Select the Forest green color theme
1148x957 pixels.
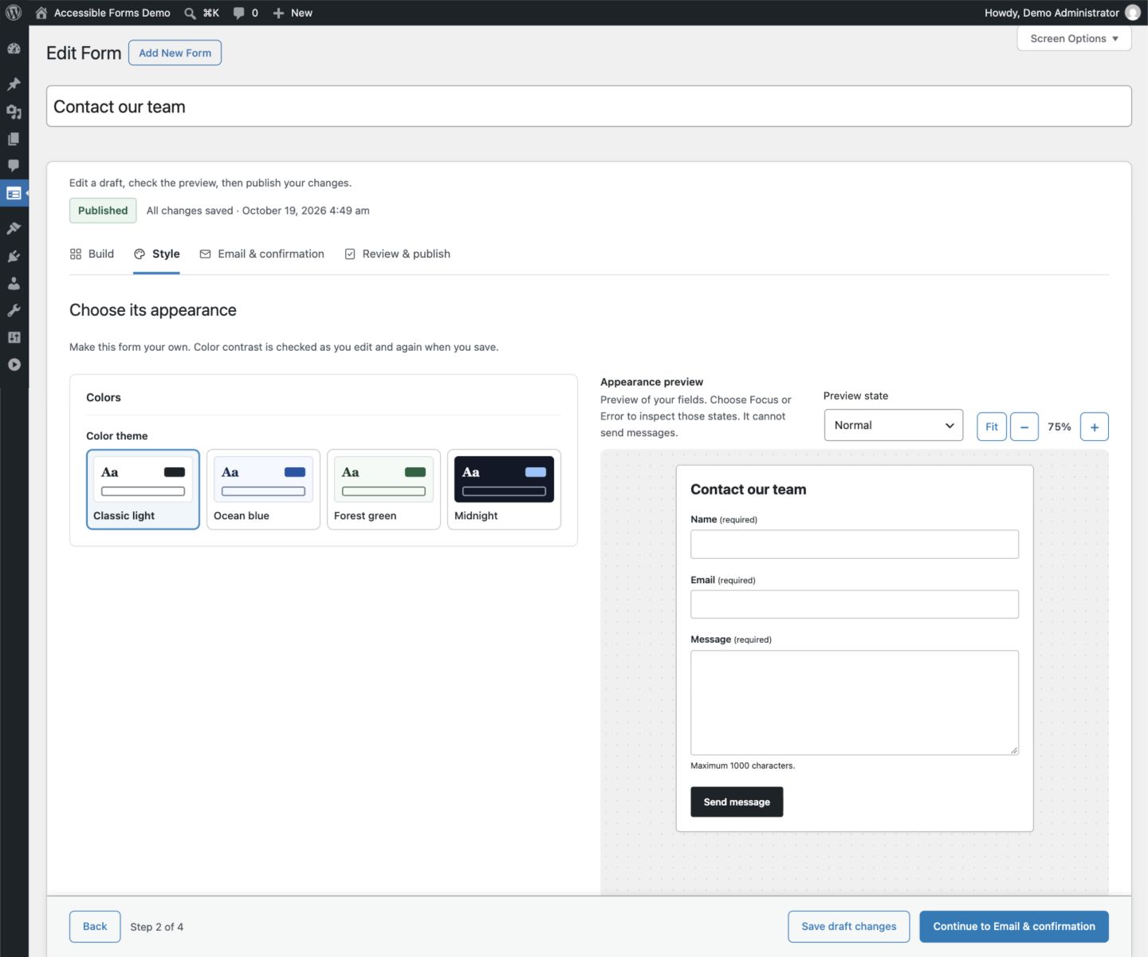pos(383,489)
